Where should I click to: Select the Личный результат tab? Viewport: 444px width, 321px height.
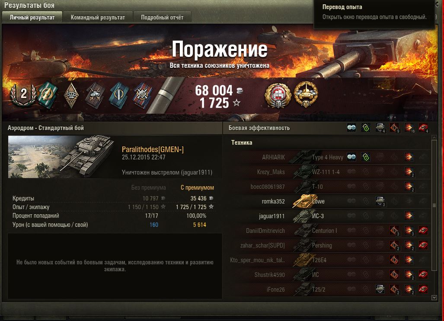pyautogui.click(x=32, y=17)
